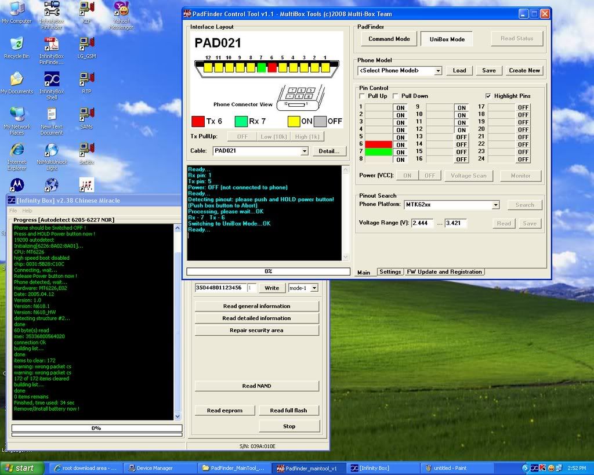Select the InfinityBox Shell desktop icon
594x475 pixels.
pyautogui.click(x=52, y=86)
